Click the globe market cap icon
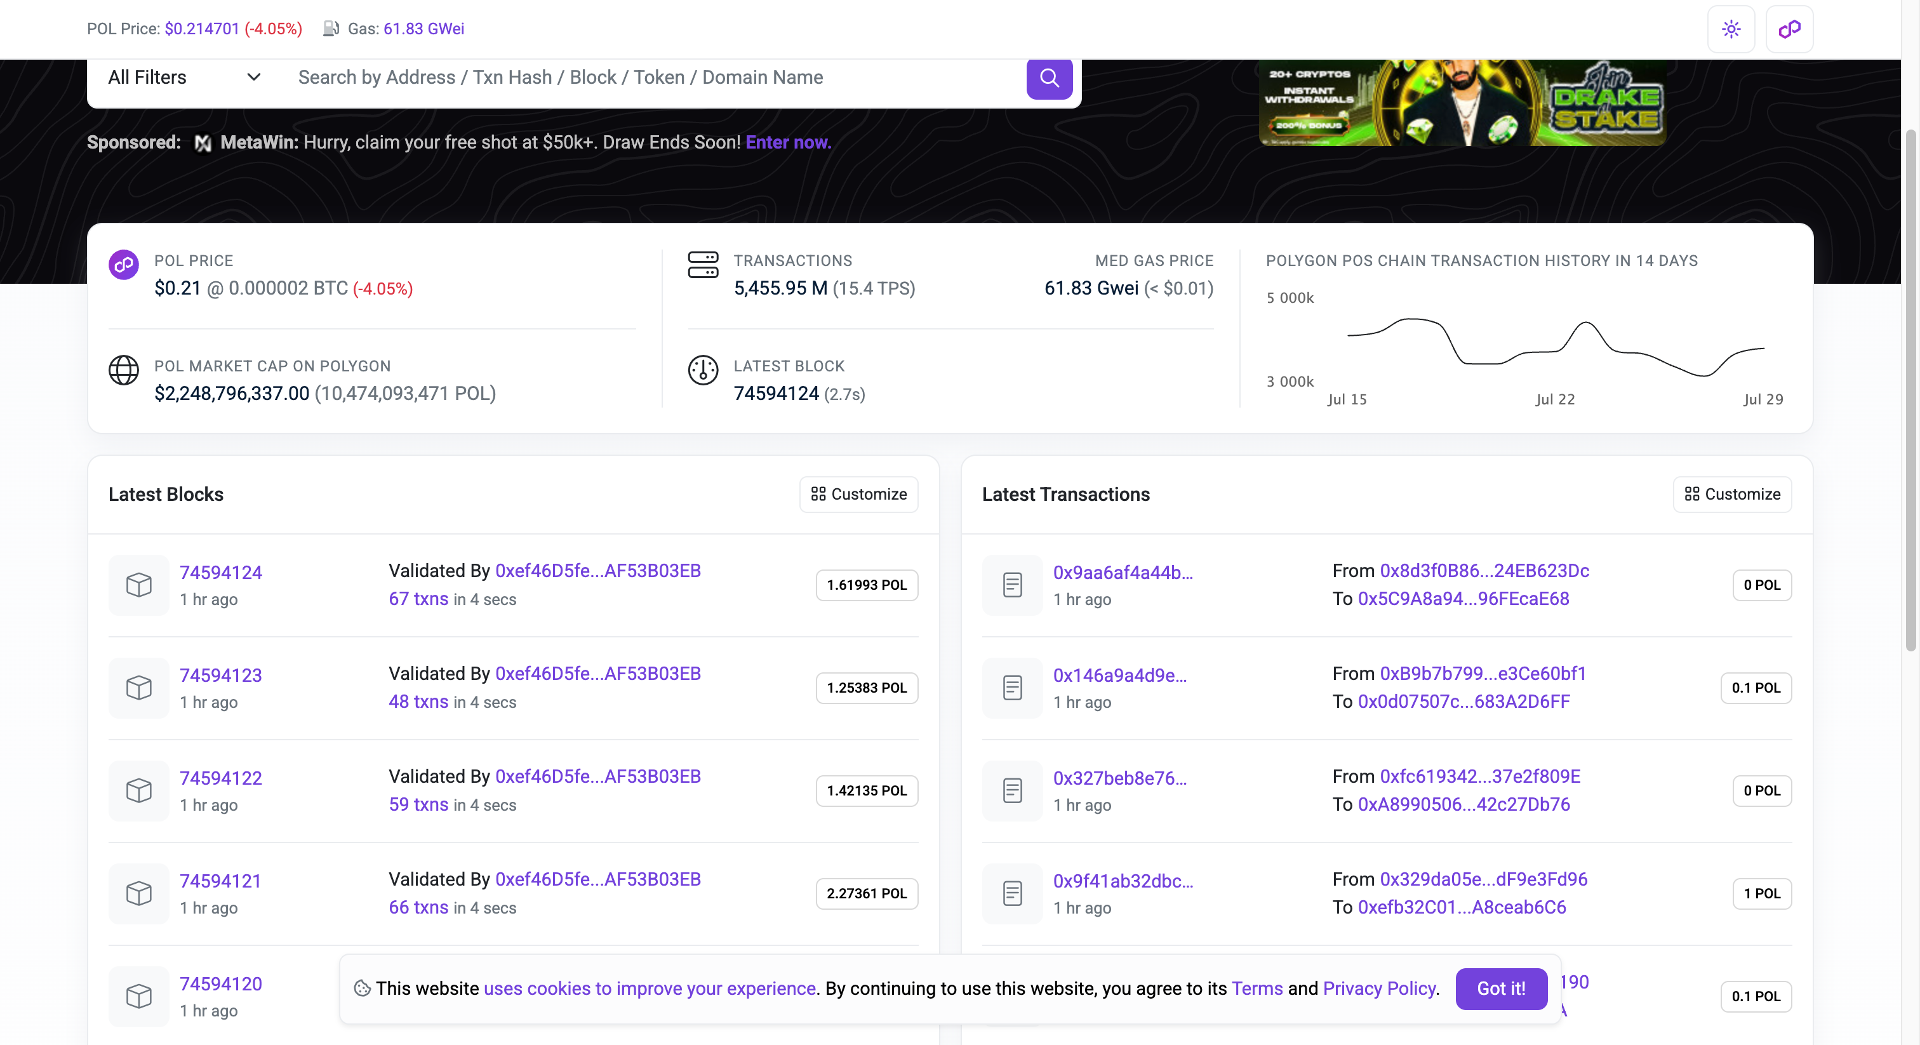 point(124,369)
